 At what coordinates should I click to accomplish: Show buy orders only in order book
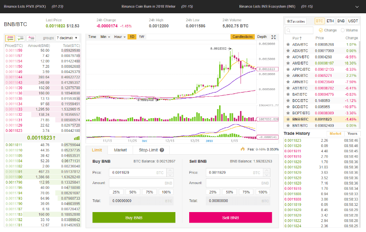[x=20, y=37]
